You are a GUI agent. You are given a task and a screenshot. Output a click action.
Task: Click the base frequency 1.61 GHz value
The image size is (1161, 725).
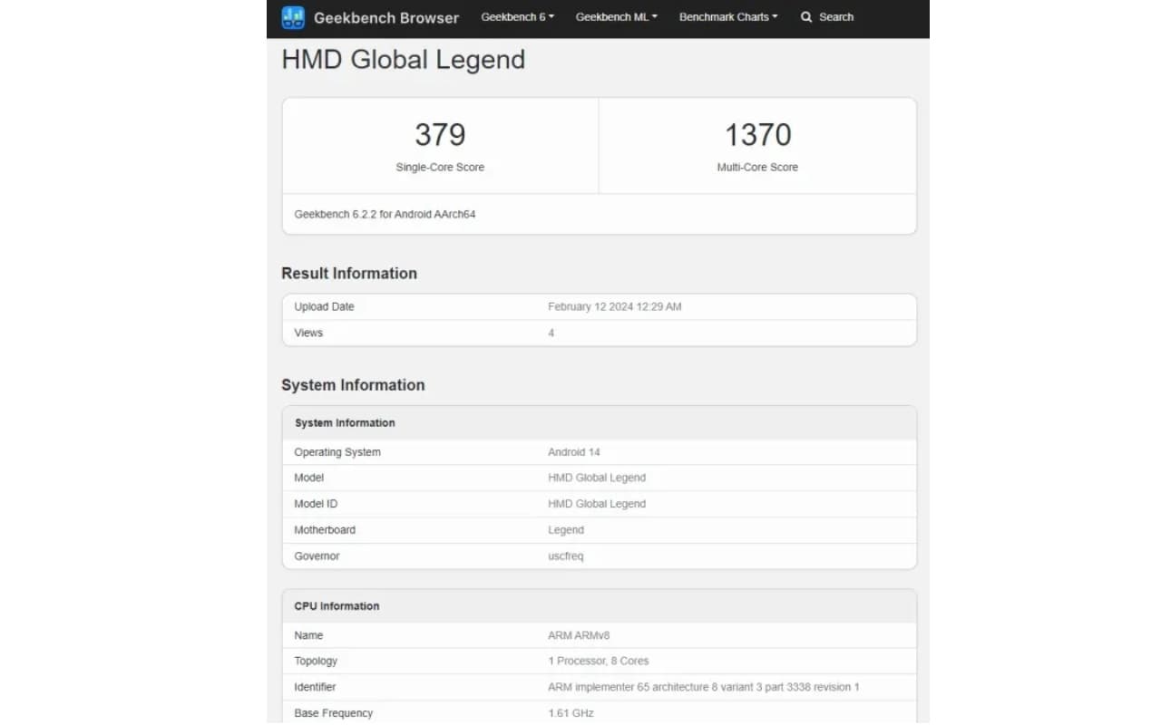(570, 713)
